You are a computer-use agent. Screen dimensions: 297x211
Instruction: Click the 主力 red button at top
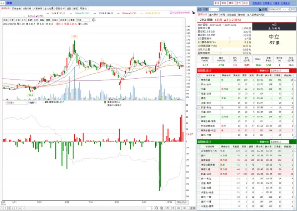238,3
